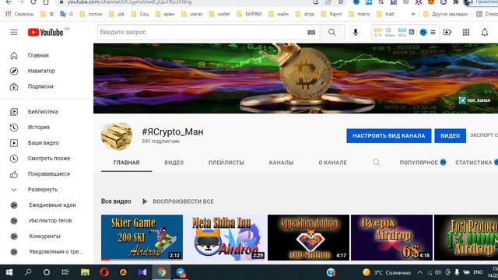
Task: Switch to the ВИДЕО channel tab
Action: 174,163
